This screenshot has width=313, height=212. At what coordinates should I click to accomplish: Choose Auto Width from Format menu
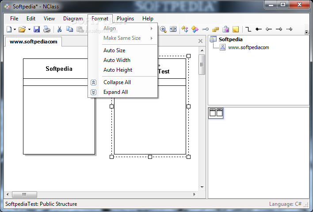pyautogui.click(x=123, y=60)
